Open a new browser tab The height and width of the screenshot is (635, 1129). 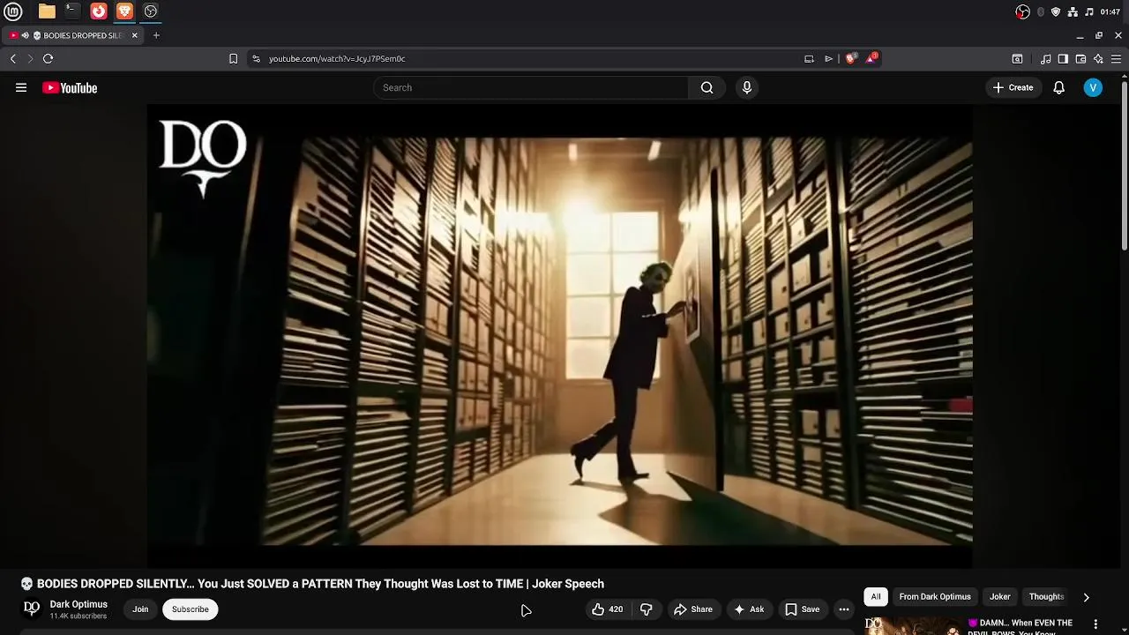pyautogui.click(x=156, y=35)
